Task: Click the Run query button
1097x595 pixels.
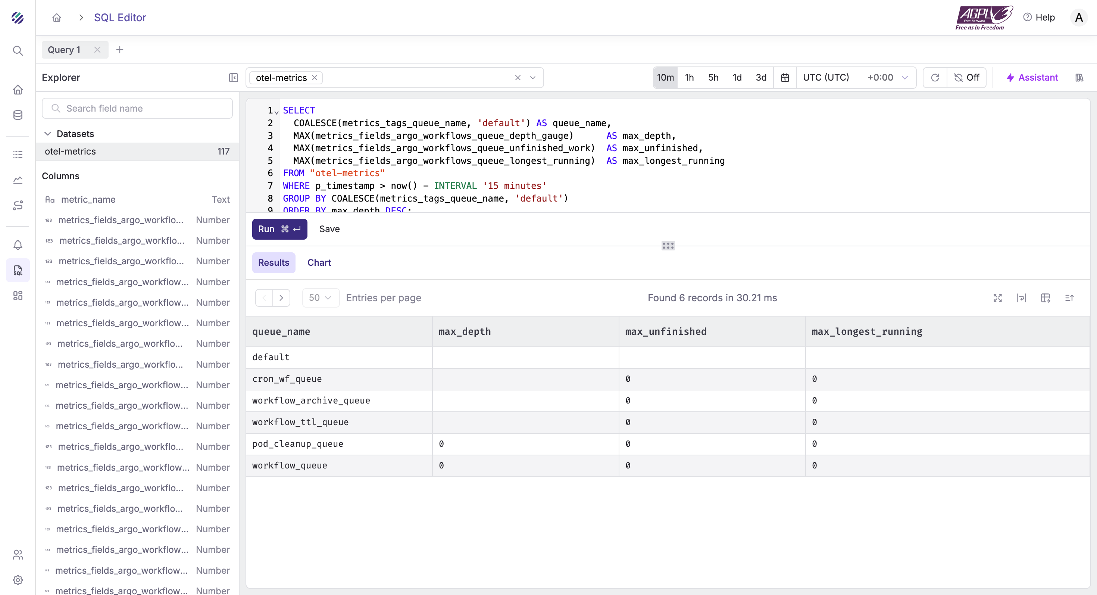Action: point(279,229)
